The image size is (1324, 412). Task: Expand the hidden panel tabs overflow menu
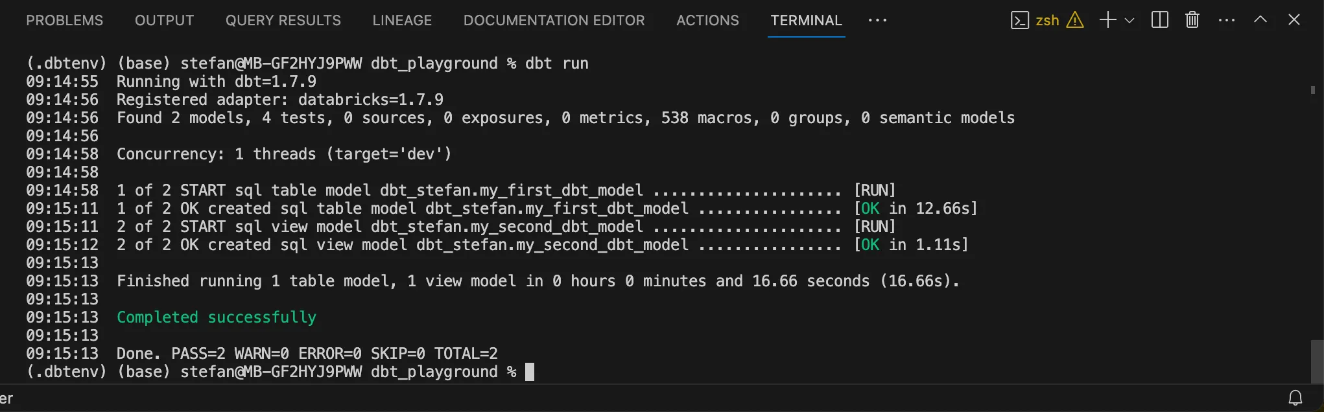click(877, 21)
